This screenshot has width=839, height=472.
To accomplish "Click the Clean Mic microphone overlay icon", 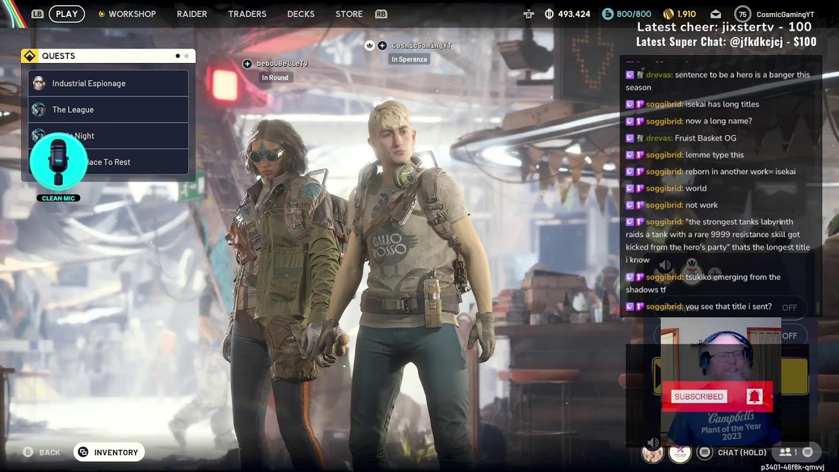I will coord(58,162).
